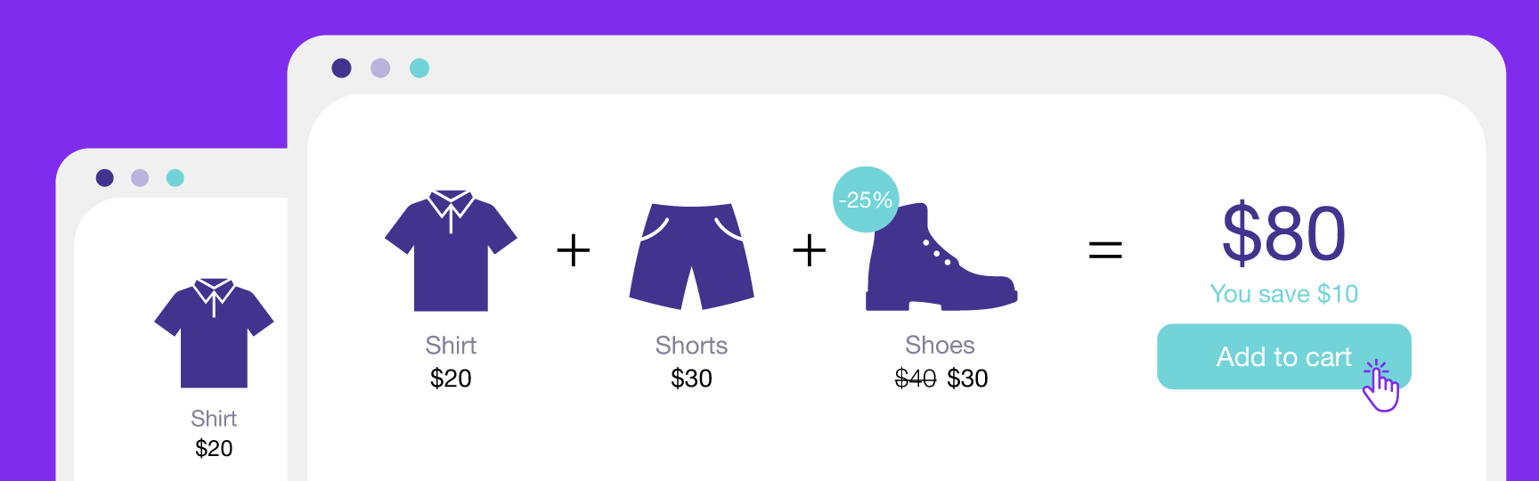Click the teal dot on the front window
Screen dimensions: 1539x481
pyautogui.click(x=419, y=69)
